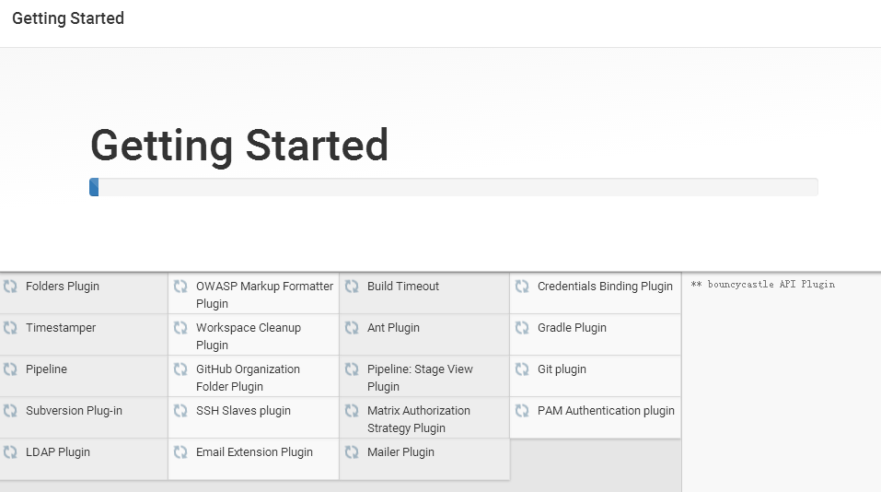Click the sync icon beside Subversion Plug-in
The width and height of the screenshot is (881, 492).
click(x=10, y=411)
